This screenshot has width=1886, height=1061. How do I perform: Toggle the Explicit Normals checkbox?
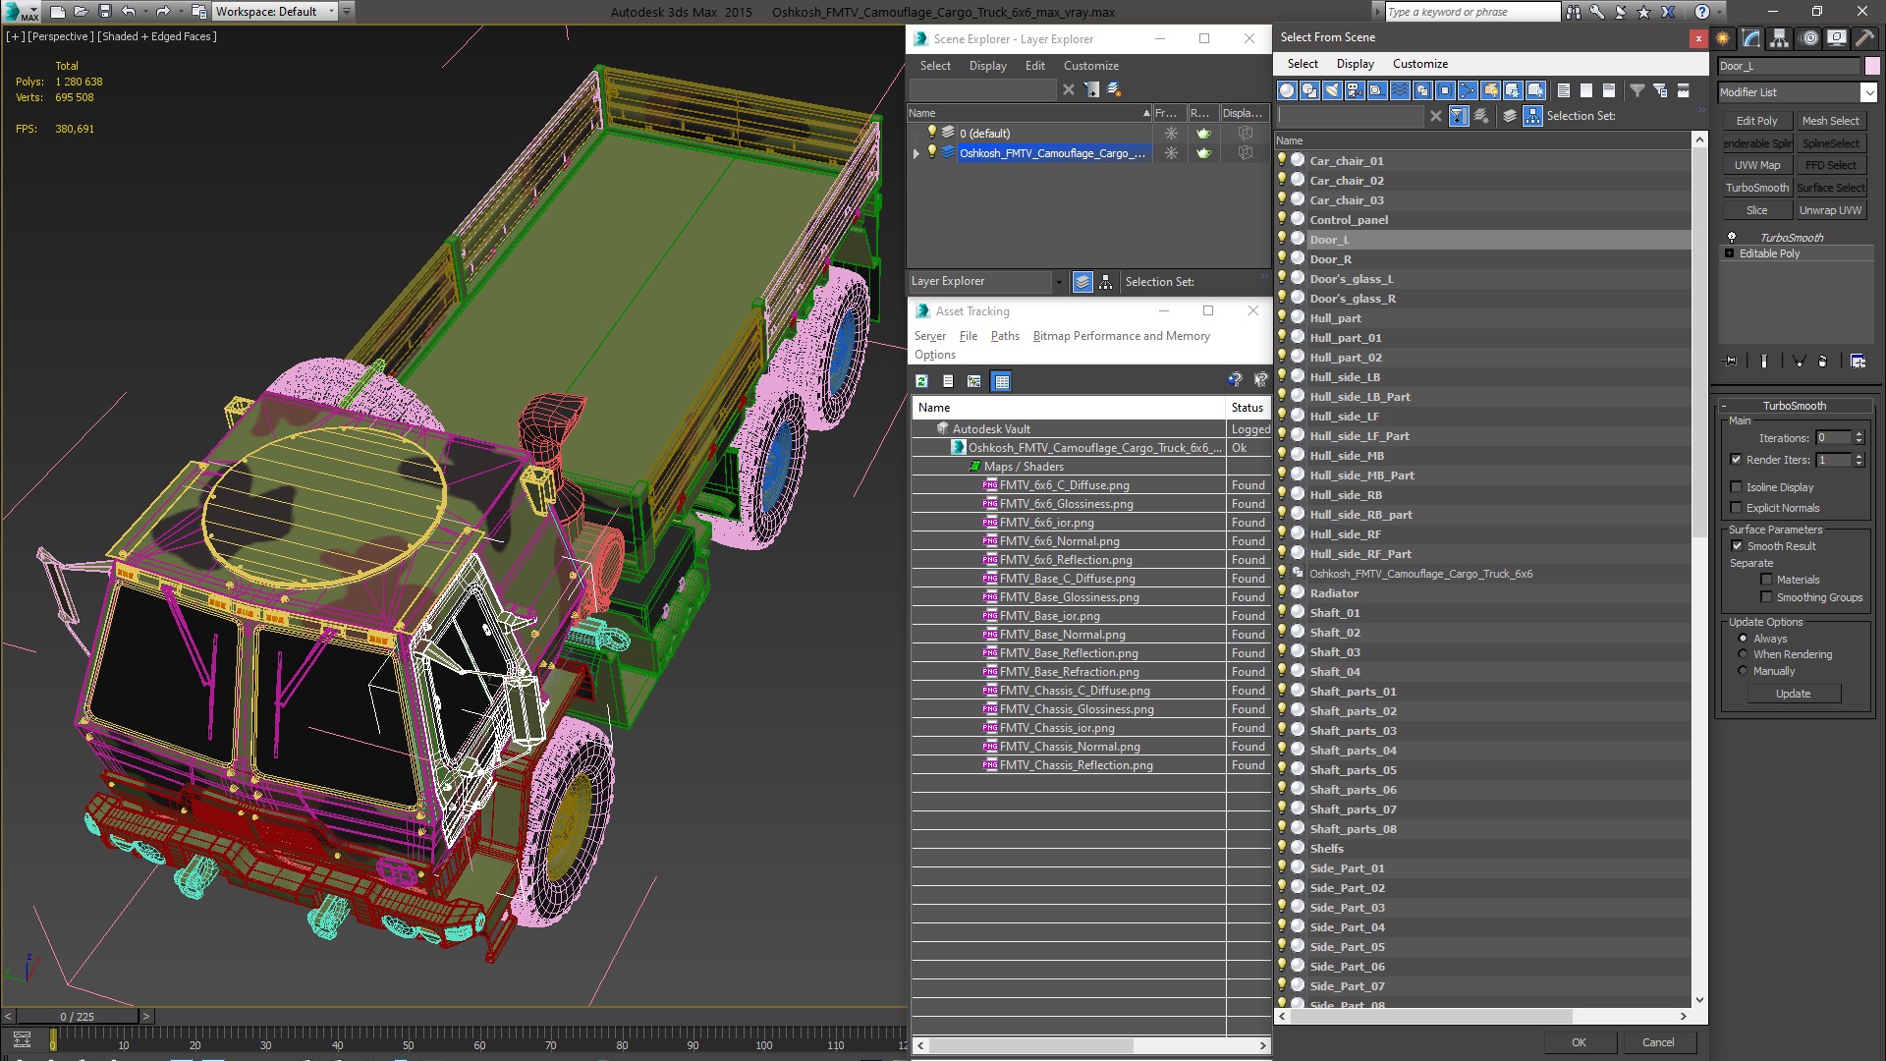point(1736,508)
